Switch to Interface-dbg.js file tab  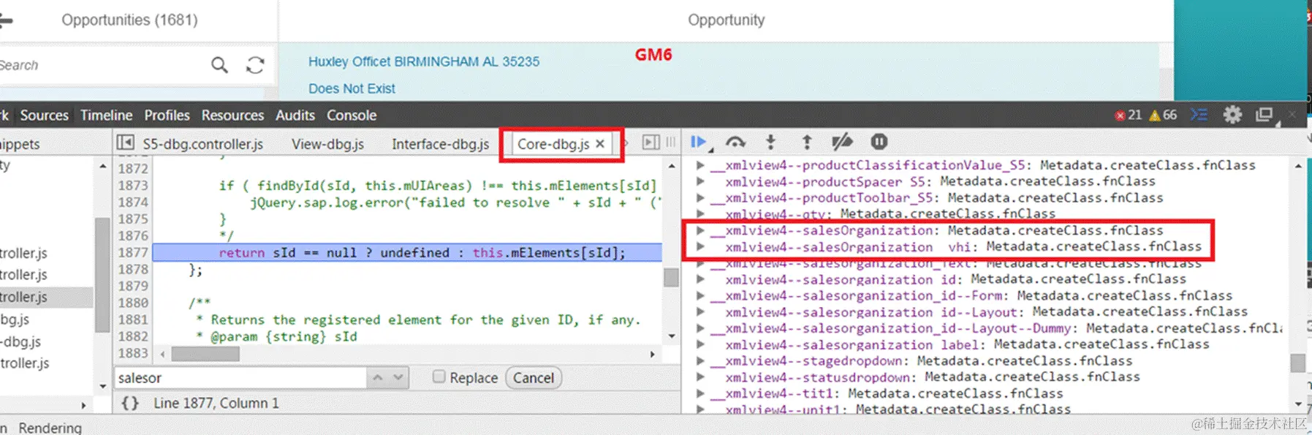pos(440,144)
